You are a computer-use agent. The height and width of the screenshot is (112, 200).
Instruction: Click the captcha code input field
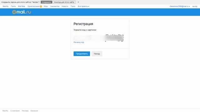tap(89, 38)
